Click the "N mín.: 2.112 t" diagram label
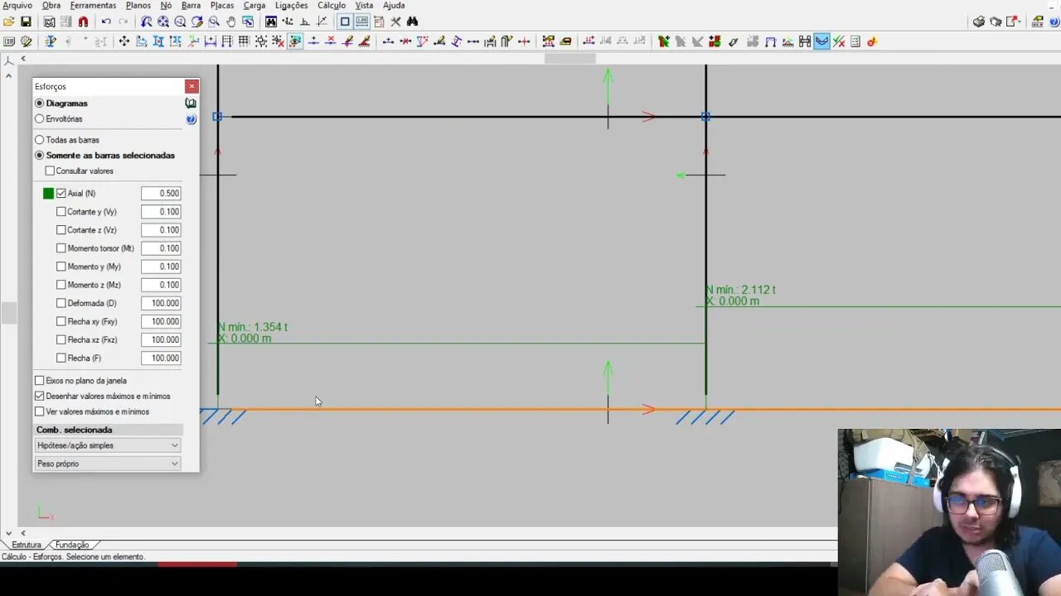This screenshot has height=596, width=1061. pos(741,291)
